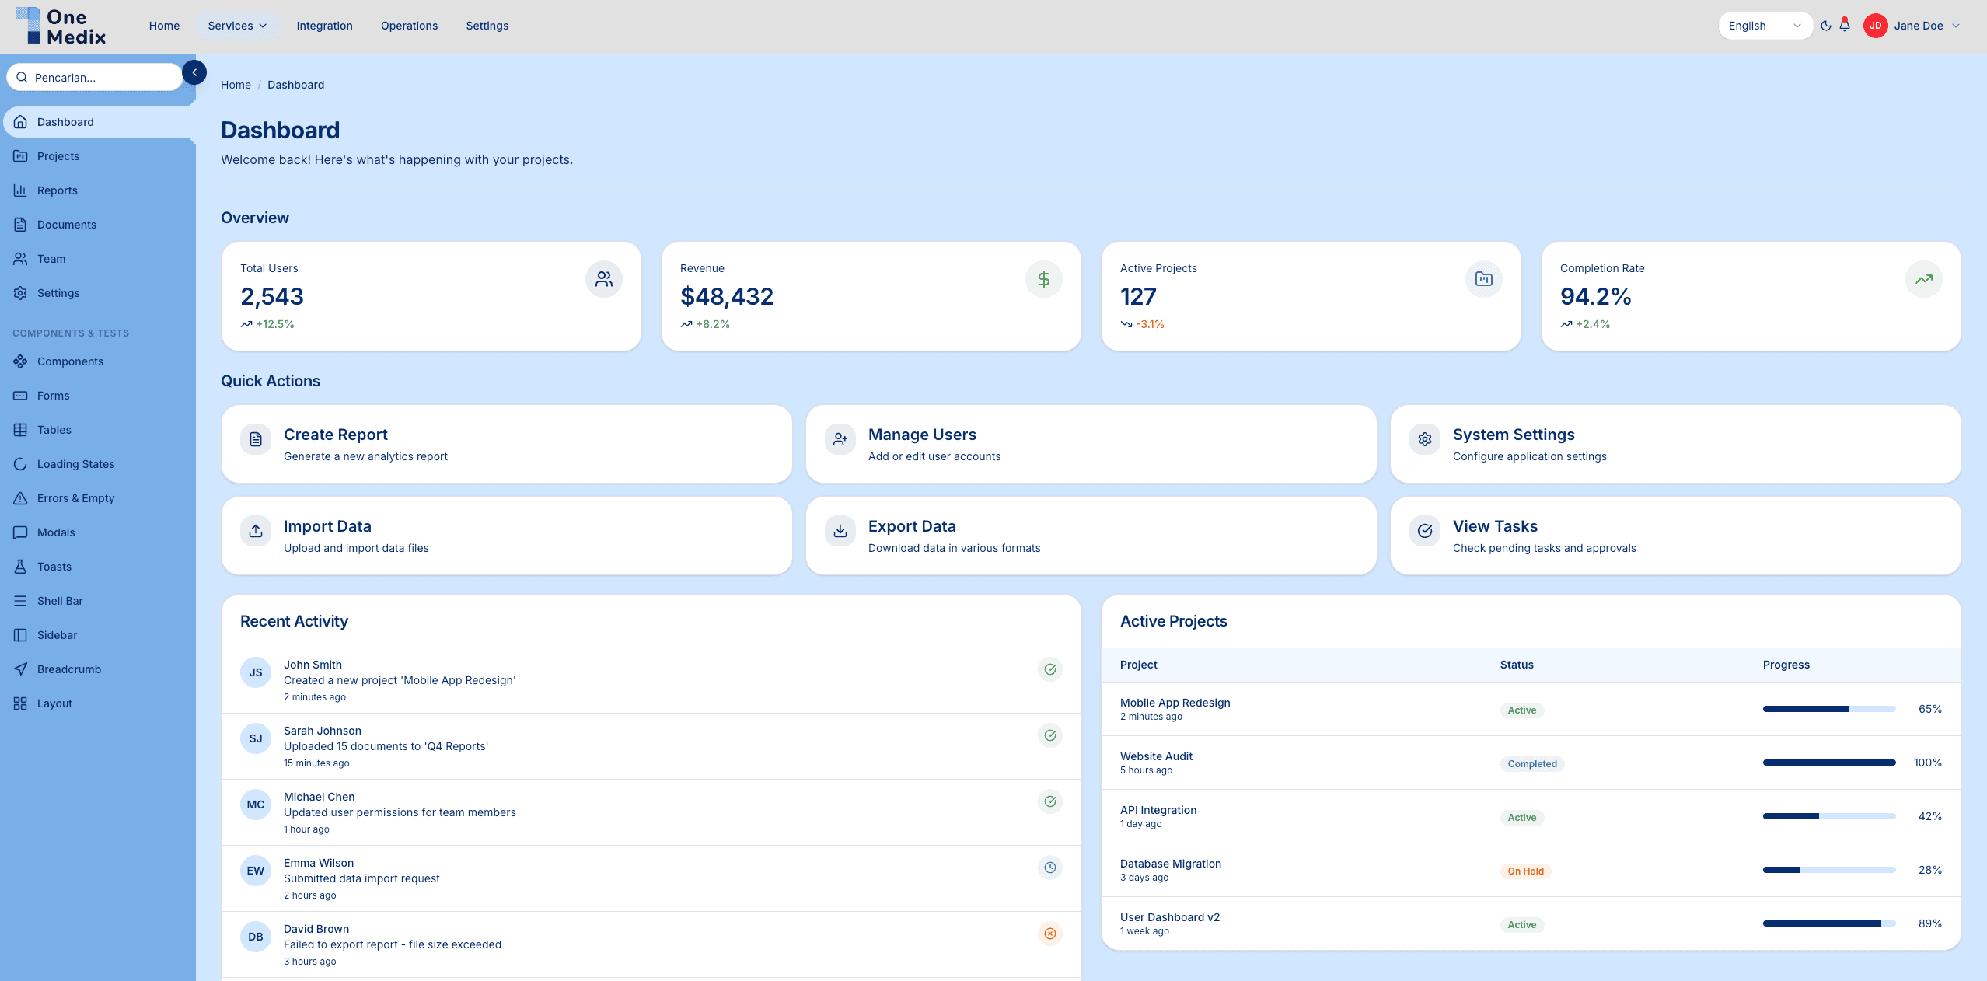
Task: Open the Operations menu item
Action: point(409,25)
